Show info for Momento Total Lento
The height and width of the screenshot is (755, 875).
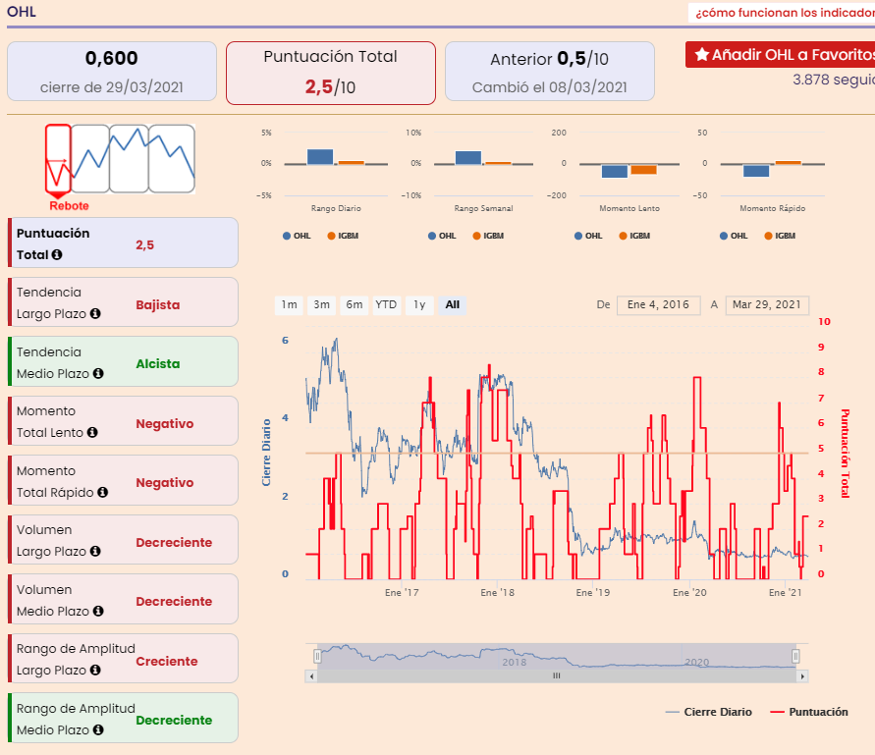coord(92,432)
